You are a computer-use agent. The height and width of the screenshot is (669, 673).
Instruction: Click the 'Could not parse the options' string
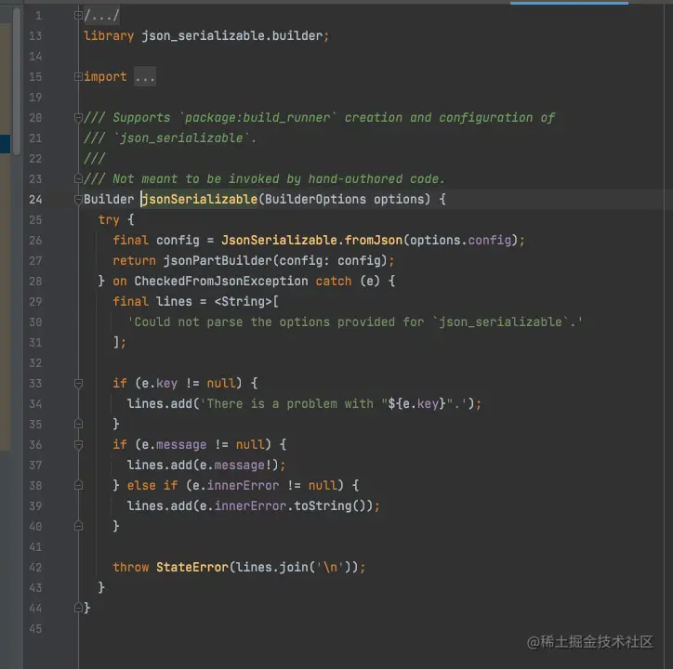[x=355, y=321]
